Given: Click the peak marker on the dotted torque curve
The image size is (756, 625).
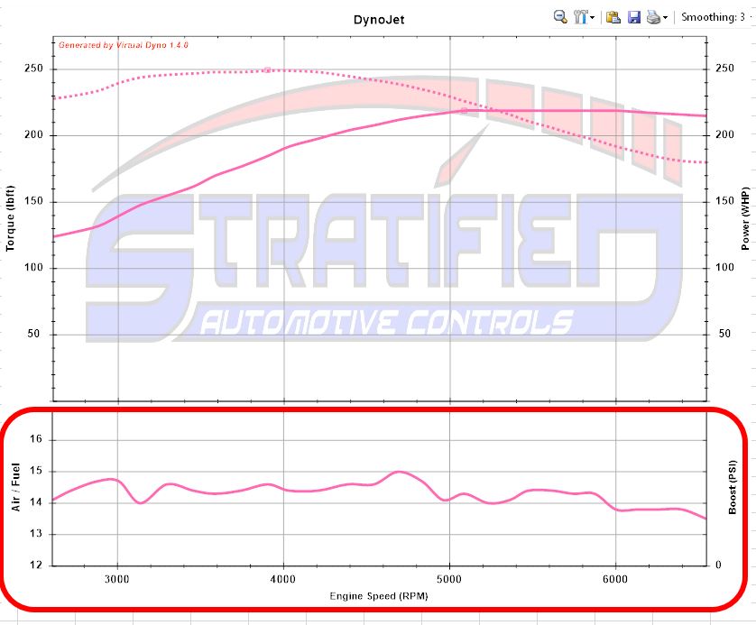Looking at the screenshot, I should coord(266,68).
